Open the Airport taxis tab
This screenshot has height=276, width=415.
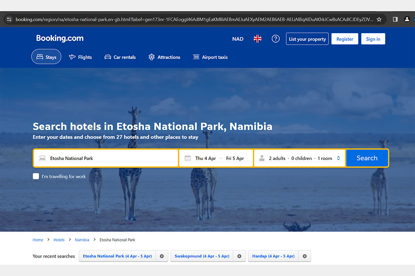(x=210, y=57)
